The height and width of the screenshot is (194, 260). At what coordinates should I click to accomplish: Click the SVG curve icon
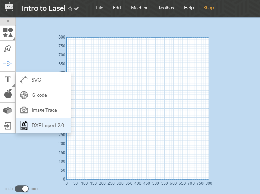pyautogui.click(x=24, y=80)
